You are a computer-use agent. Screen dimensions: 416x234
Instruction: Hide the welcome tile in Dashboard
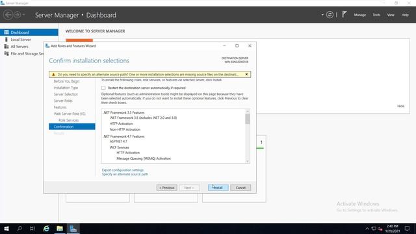coord(400,106)
